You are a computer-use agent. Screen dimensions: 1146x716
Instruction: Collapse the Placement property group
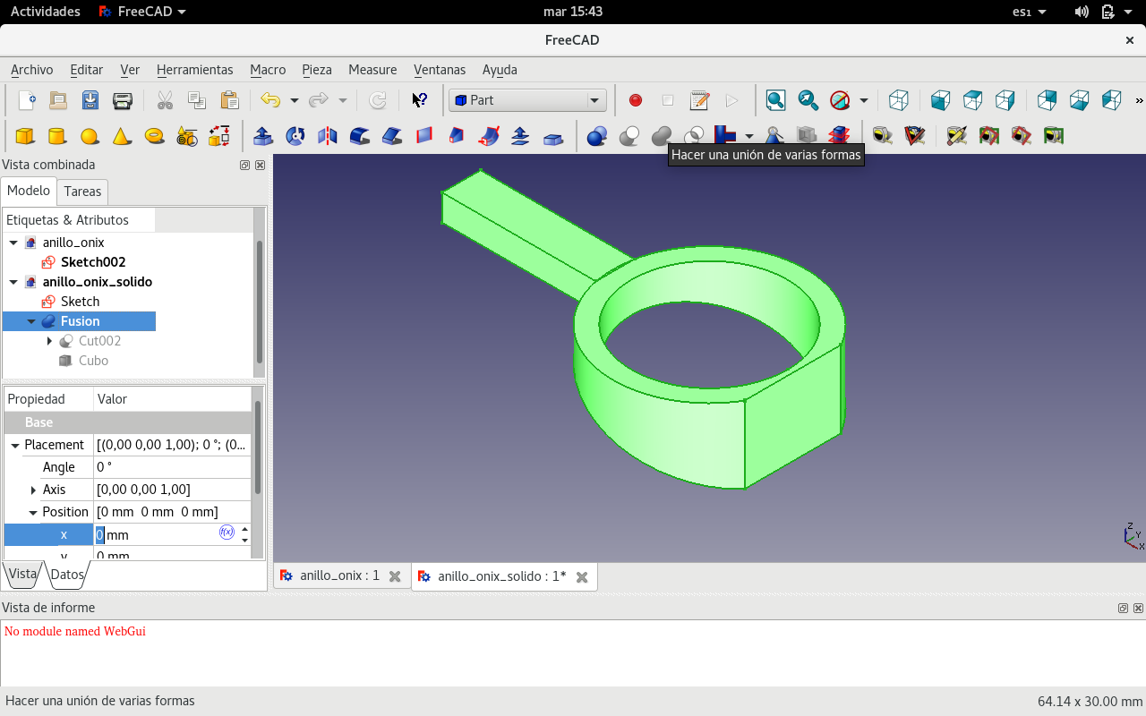pyautogui.click(x=15, y=445)
